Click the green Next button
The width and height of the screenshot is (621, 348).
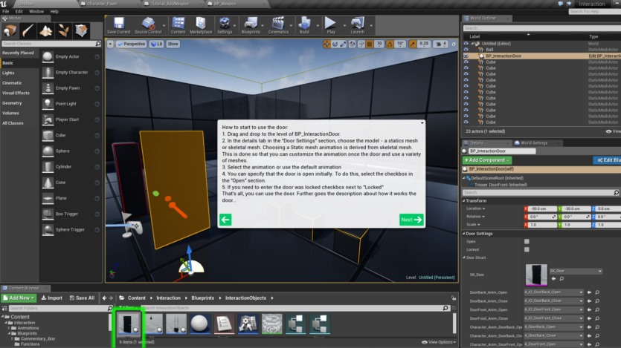(411, 220)
